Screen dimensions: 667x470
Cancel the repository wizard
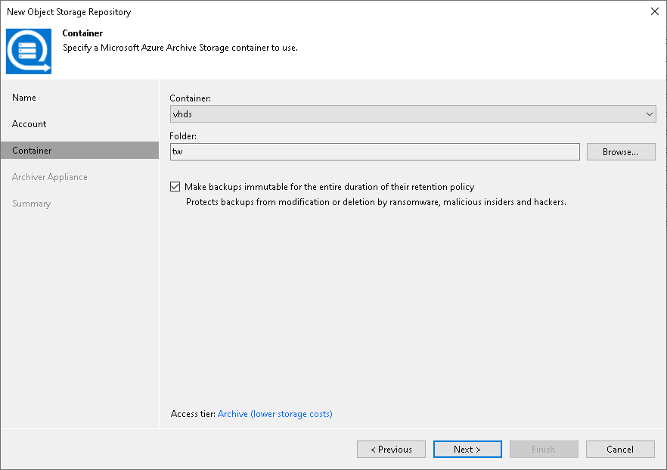pos(620,449)
